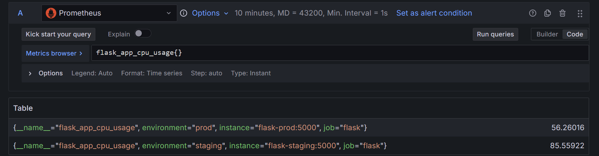Viewport: 599px width, 156px height.
Task: Click the Prometheus flame logo icon
Action: pyautogui.click(x=51, y=13)
